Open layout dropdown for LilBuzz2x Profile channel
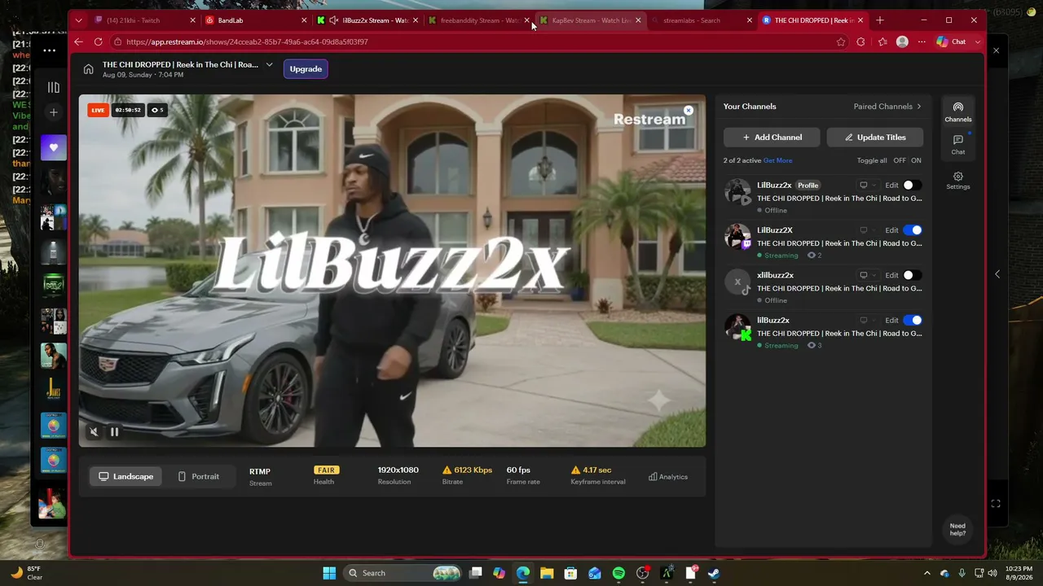 [868, 186]
